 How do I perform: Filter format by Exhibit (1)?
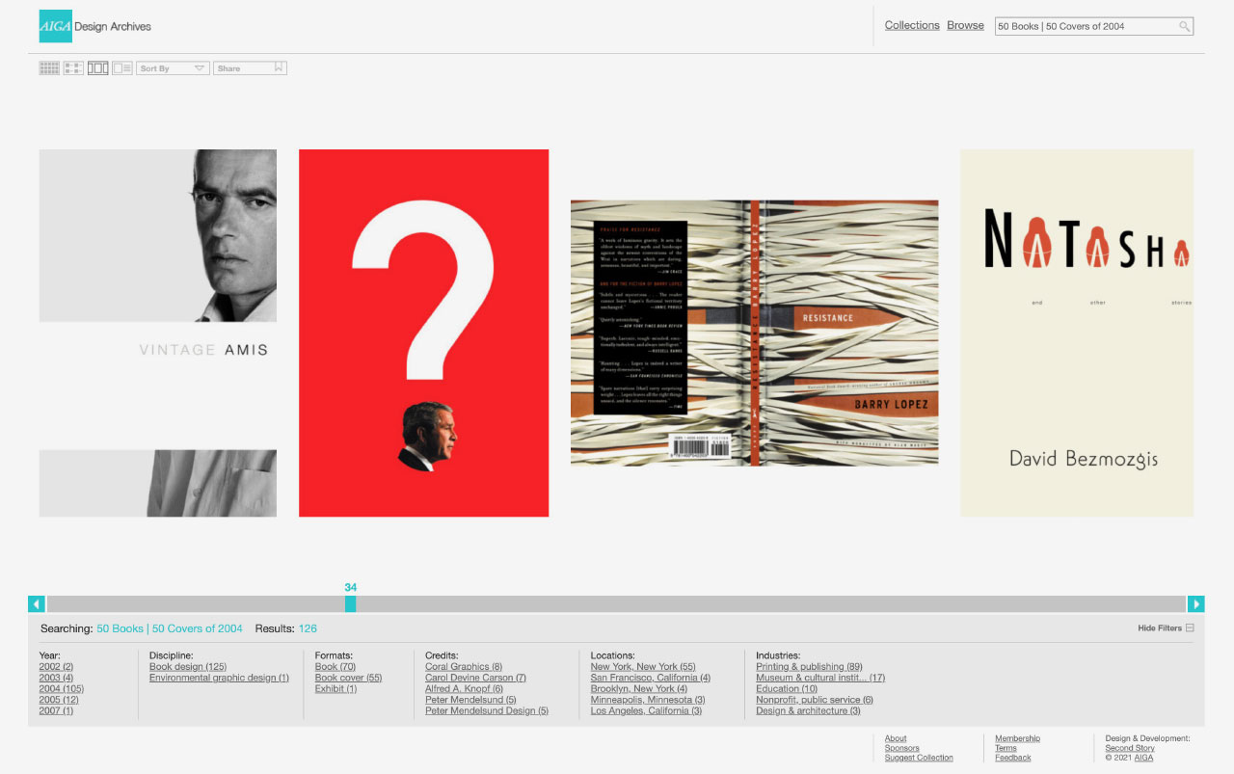pyautogui.click(x=335, y=689)
